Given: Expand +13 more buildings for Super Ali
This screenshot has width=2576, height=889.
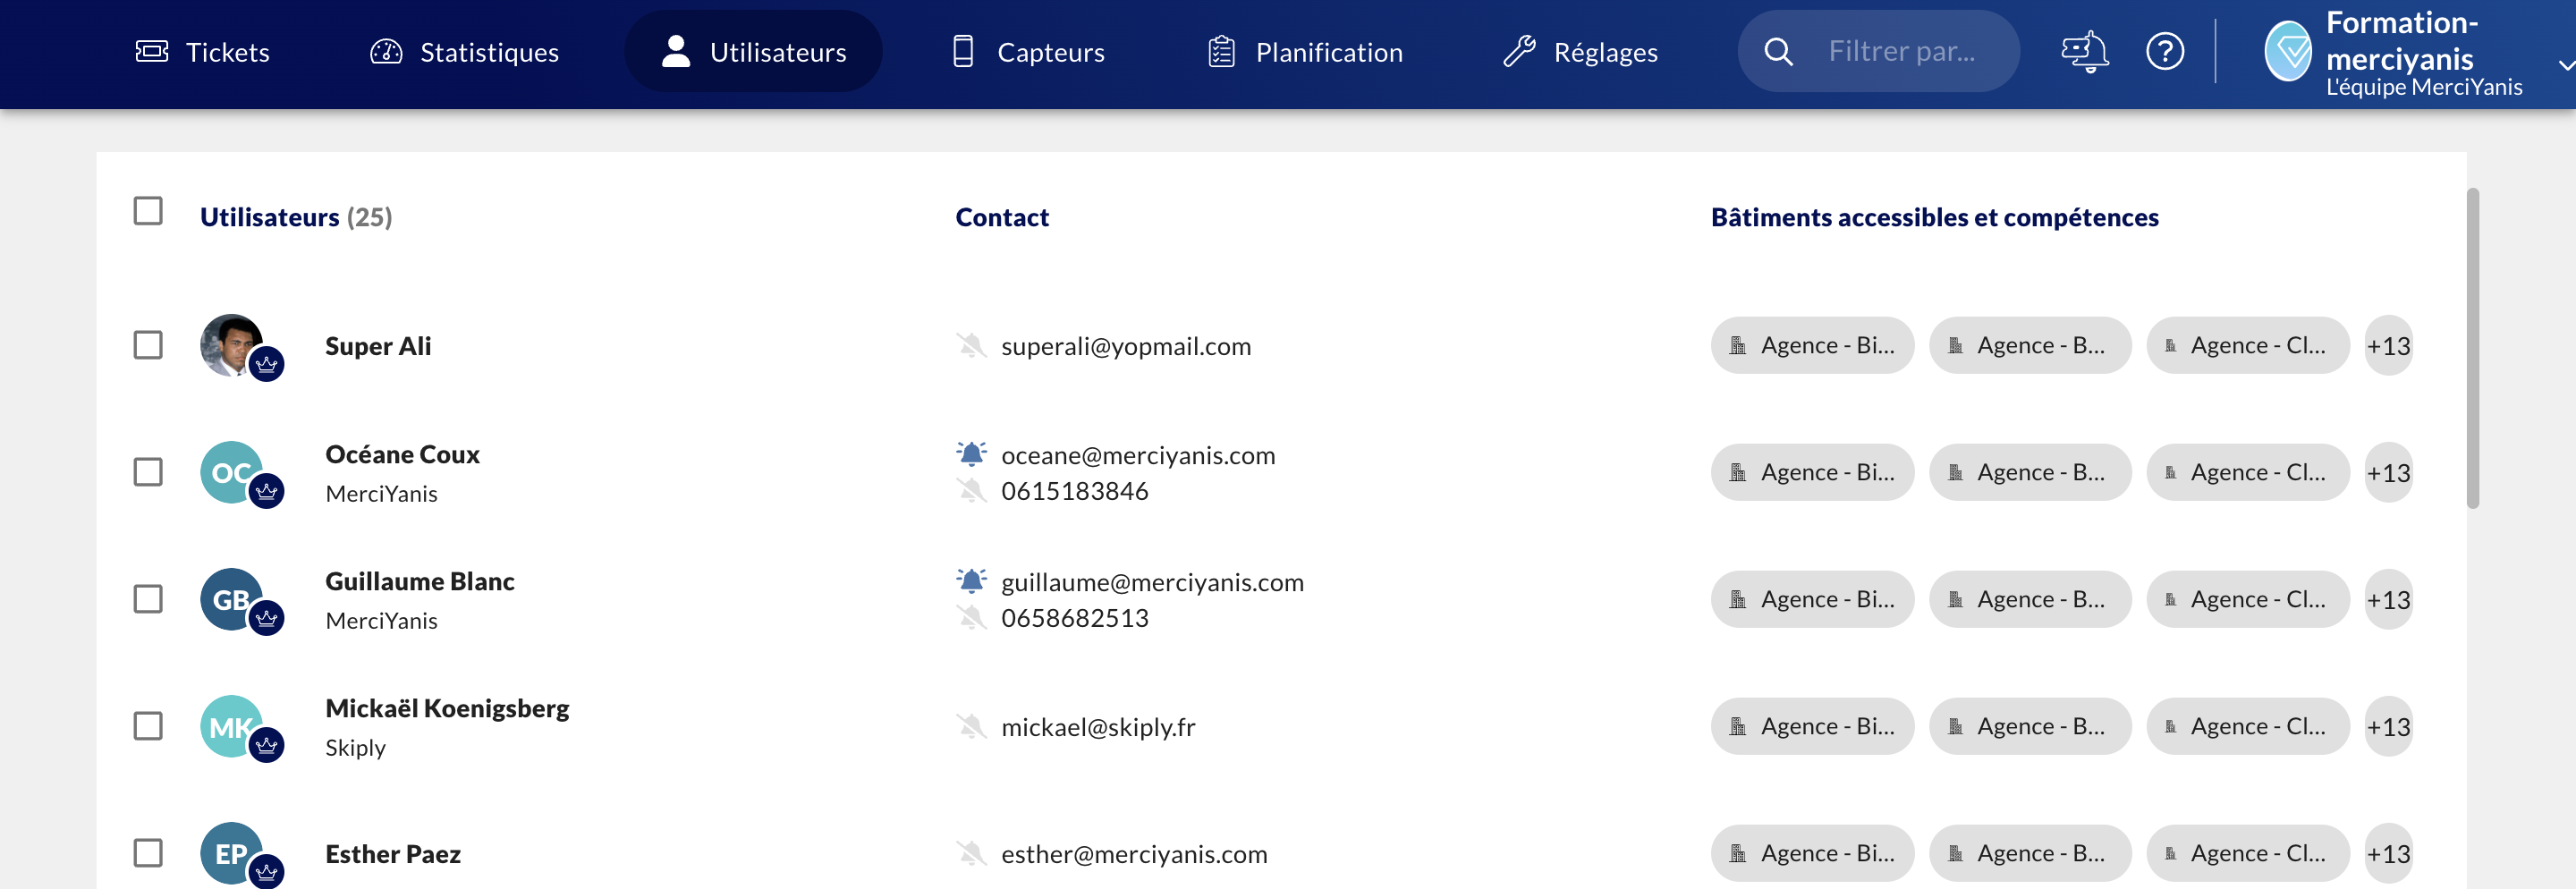Looking at the screenshot, I should click(x=2387, y=346).
